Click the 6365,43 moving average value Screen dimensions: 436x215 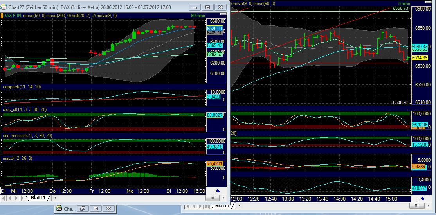[x=214, y=45]
